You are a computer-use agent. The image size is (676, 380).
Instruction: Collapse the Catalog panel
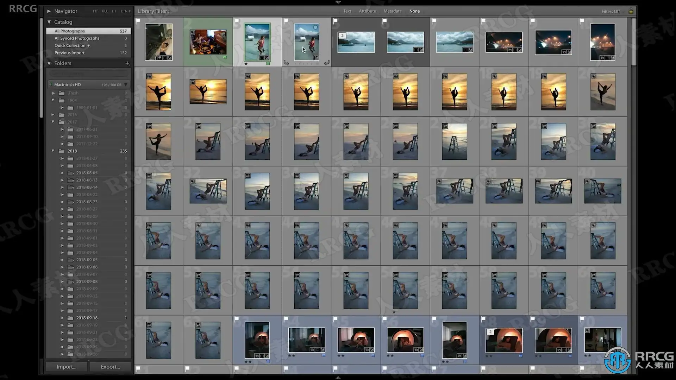[x=49, y=22]
